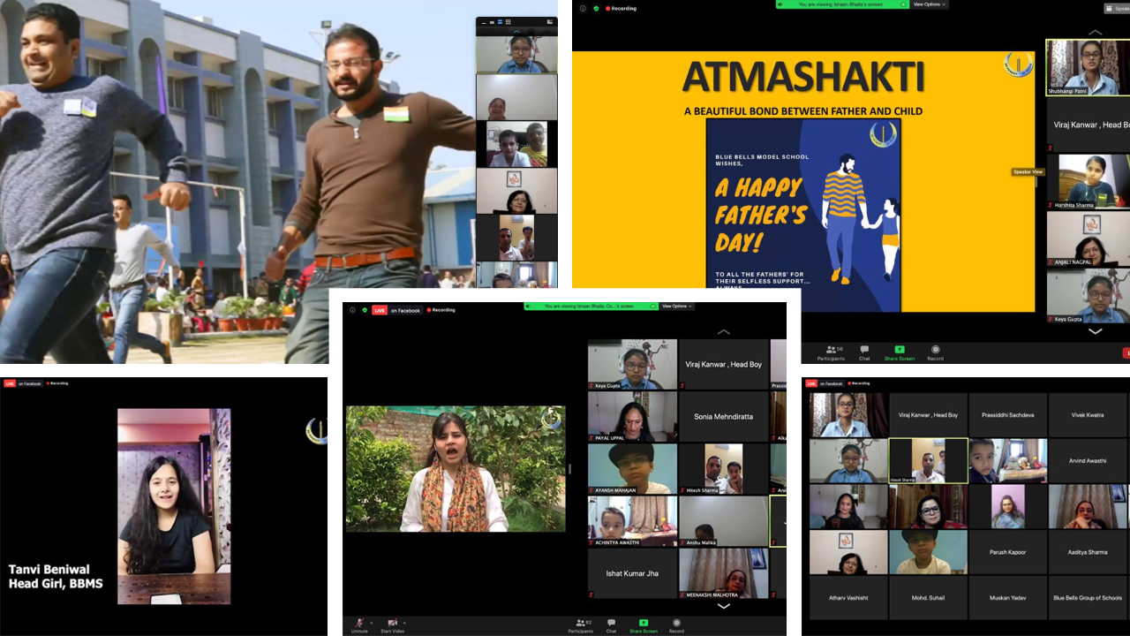The height and width of the screenshot is (636, 1130).
Task: Click meeting info icon in woman-speaking Zoom window
Action: (353, 310)
